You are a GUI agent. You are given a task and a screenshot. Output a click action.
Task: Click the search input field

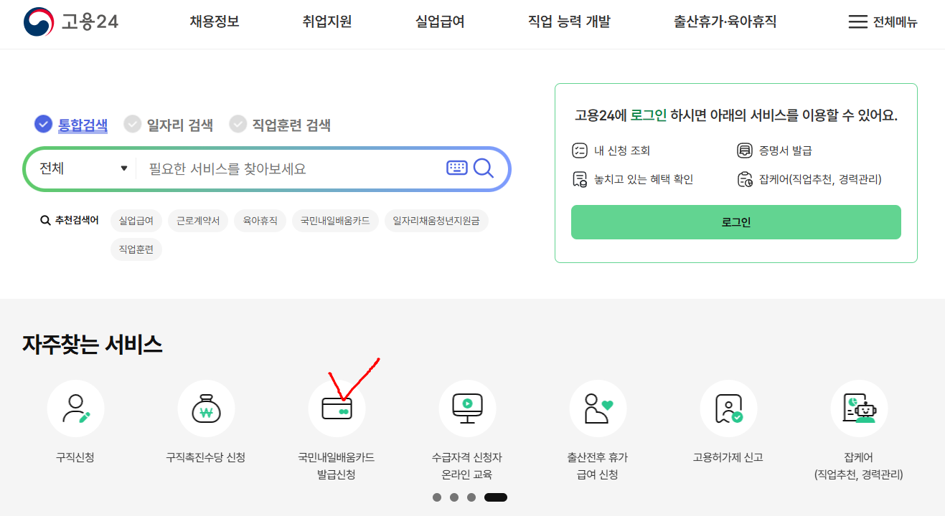pyautogui.click(x=291, y=169)
